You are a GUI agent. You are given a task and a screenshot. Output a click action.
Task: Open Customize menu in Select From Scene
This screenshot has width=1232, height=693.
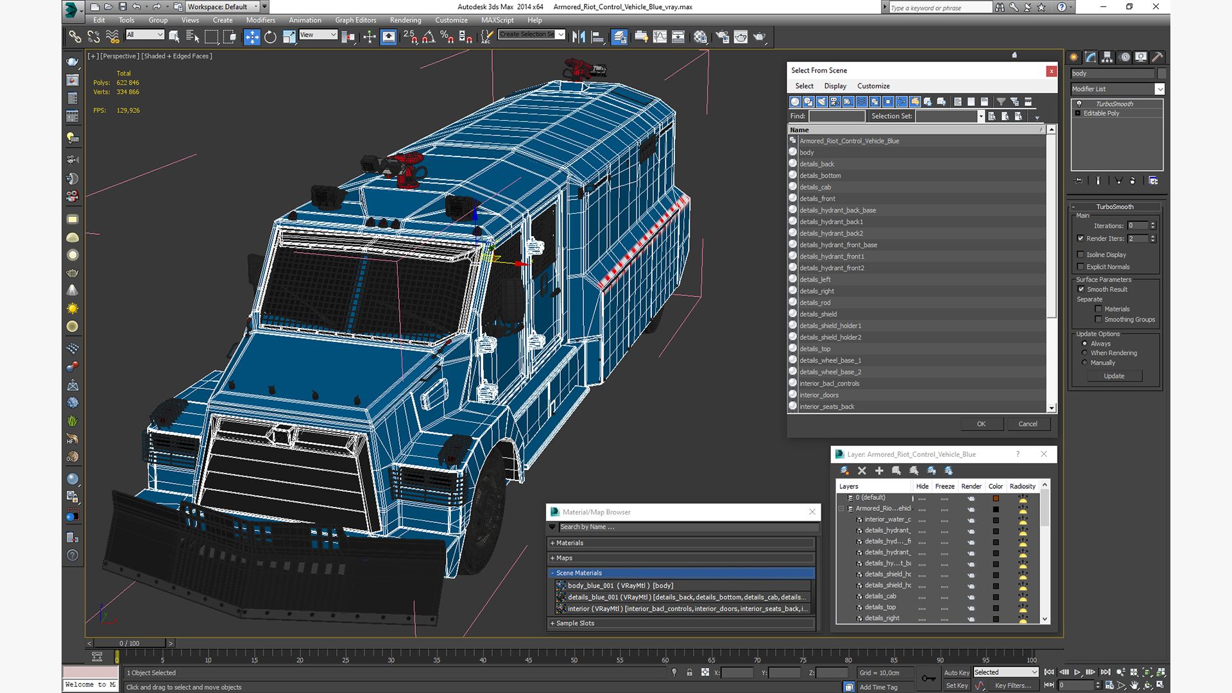click(x=873, y=86)
